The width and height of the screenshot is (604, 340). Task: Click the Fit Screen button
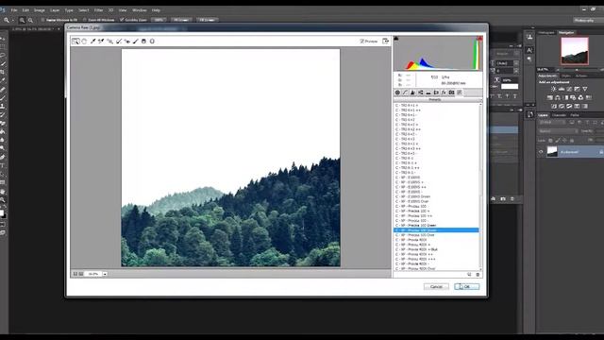pos(181,20)
